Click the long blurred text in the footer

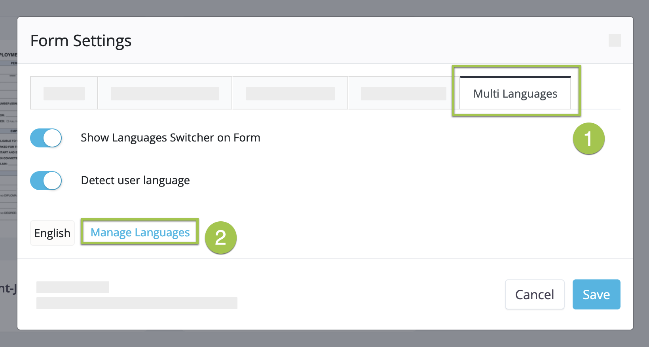(x=137, y=303)
